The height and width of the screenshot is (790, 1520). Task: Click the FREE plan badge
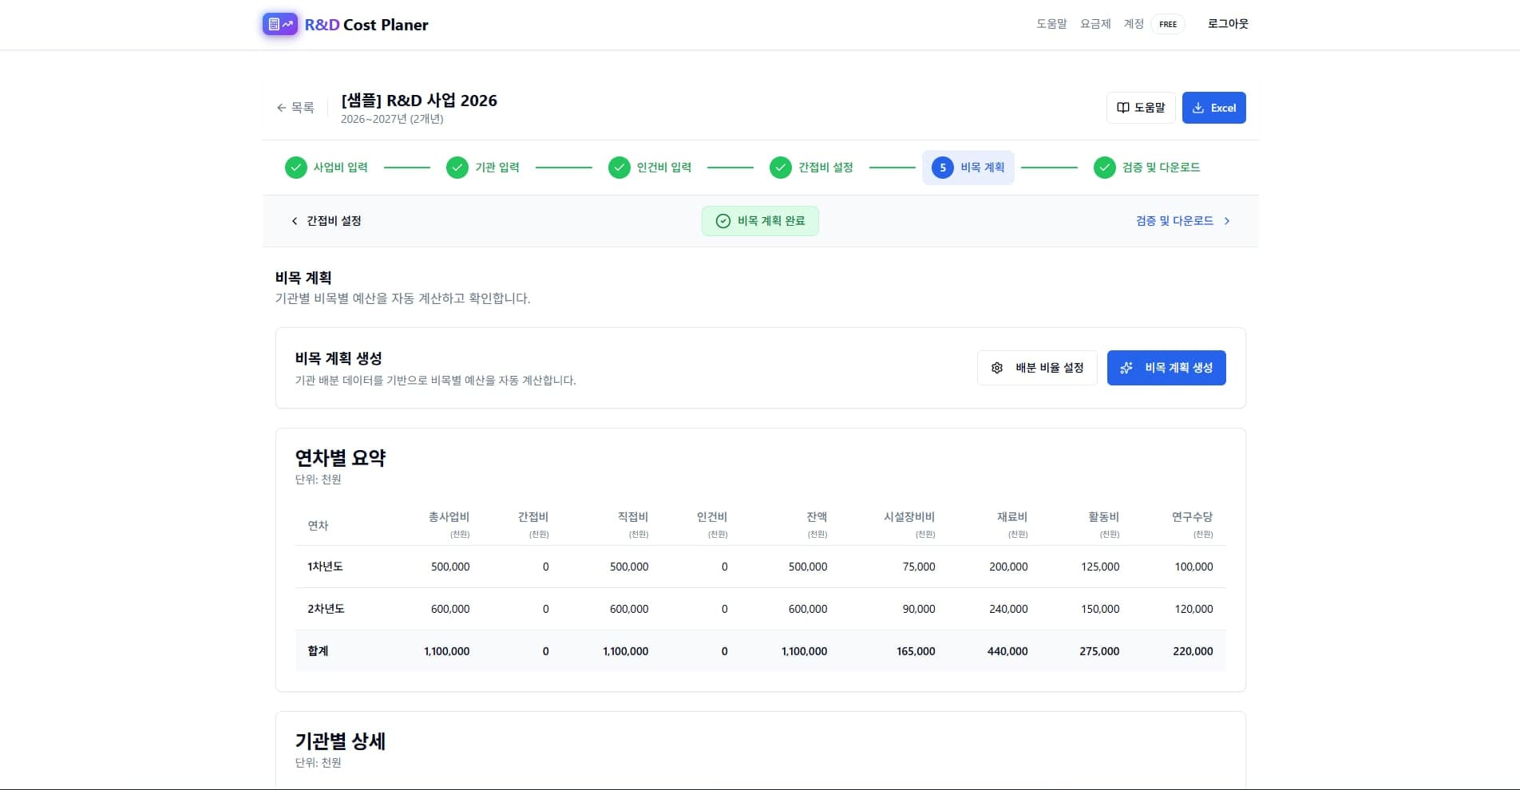(1168, 24)
